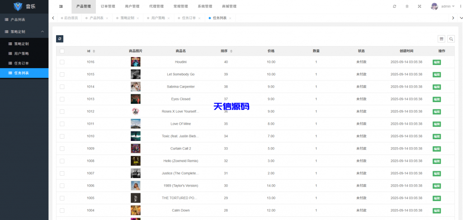This screenshot has height=220, width=463.
Task: Toggle fullscreen mode icon
Action: (420, 6)
